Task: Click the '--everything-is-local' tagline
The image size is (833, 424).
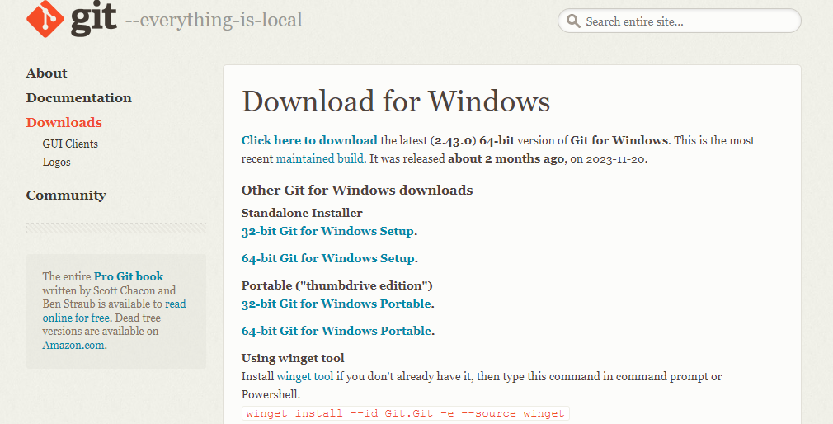Action: click(x=214, y=20)
